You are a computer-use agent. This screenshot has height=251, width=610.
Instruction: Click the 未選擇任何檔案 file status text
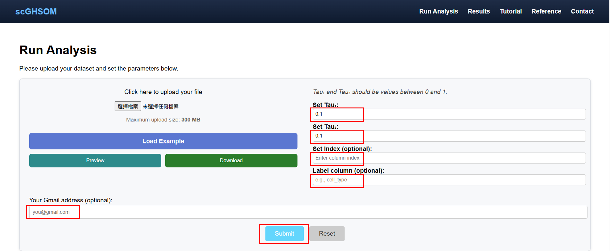click(160, 107)
